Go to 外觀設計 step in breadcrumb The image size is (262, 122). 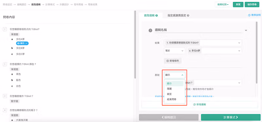point(64,5)
